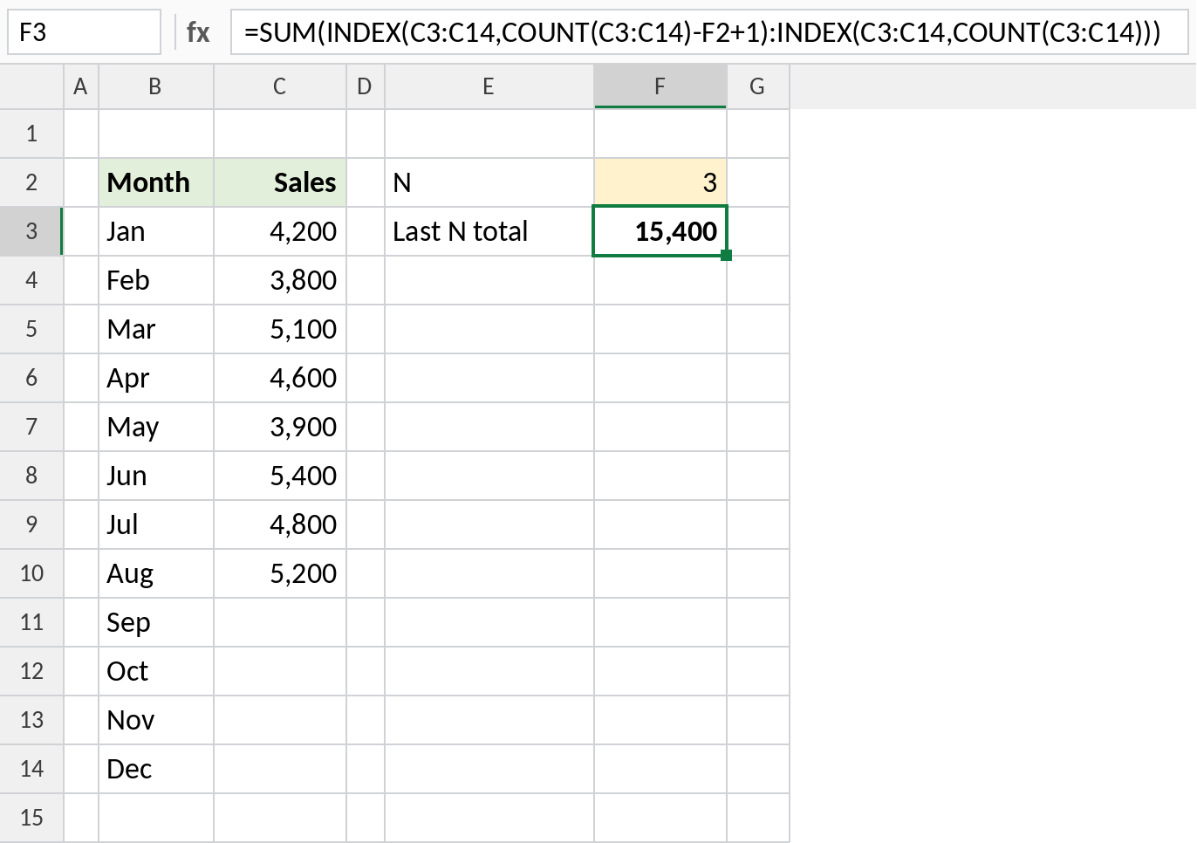The height and width of the screenshot is (843, 1197).
Task: Click the formula bar with the SUM formula
Action: [x=709, y=32]
